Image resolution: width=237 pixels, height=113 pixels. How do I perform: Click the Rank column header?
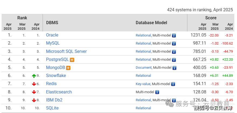click(x=22, y=18)
